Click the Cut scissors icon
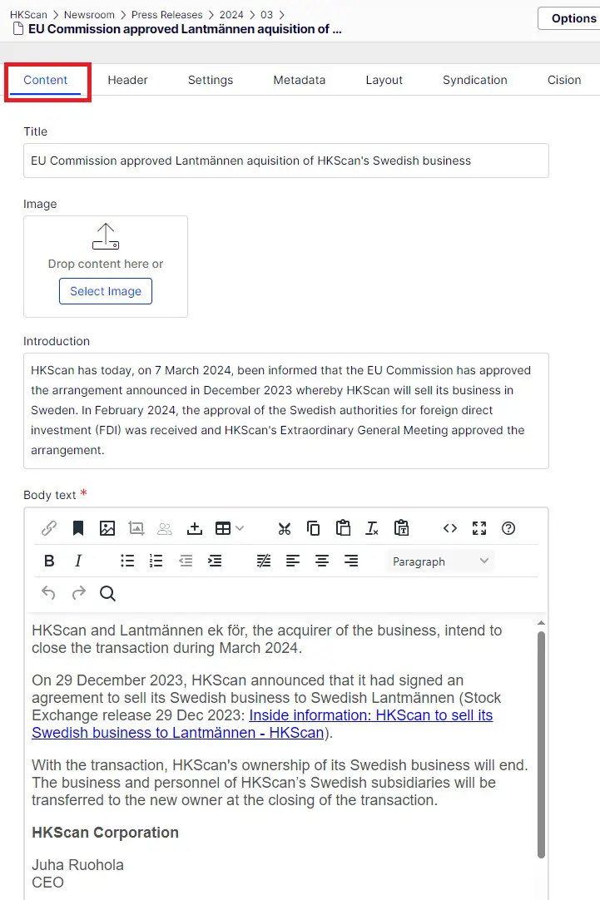The height and width of the screenshot is (900, 600). tap(285, 528)
